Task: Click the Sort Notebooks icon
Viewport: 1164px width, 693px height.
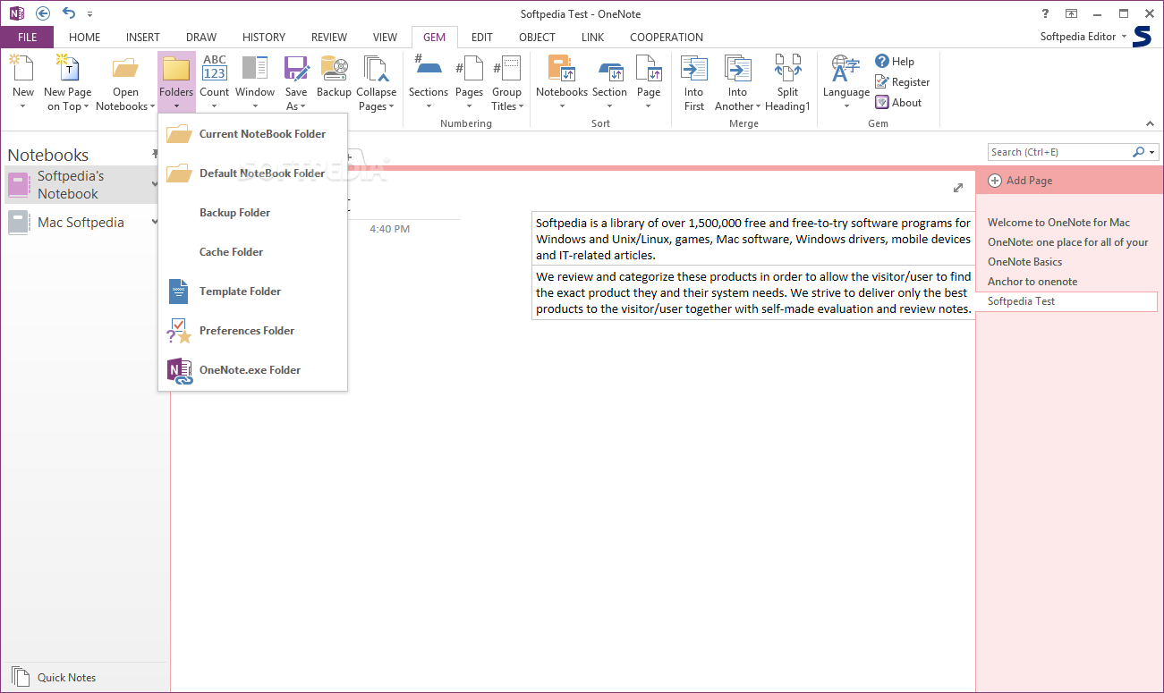Action: click(x=562, y=68)
